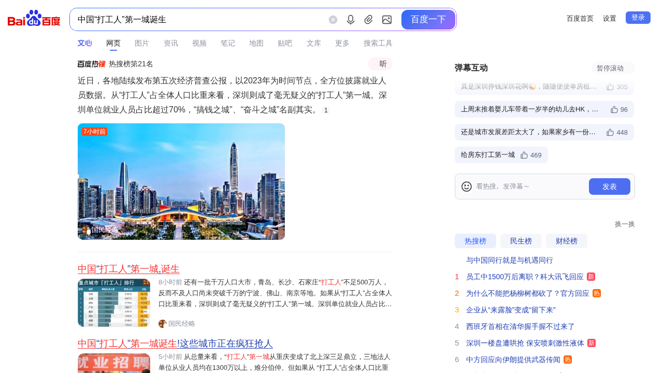Image resolution: width=663 pixels, height=373 pixels.
Task: Play audio with the 听 button
Action: coord(381,64)
